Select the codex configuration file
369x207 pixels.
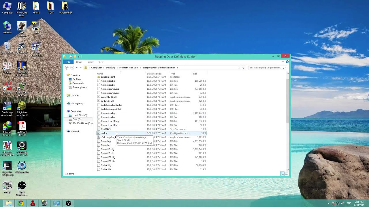pyautogui.click(x=151, y=133)
